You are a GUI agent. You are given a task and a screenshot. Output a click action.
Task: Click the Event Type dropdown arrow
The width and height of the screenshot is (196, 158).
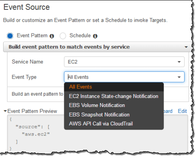[179, 77]
